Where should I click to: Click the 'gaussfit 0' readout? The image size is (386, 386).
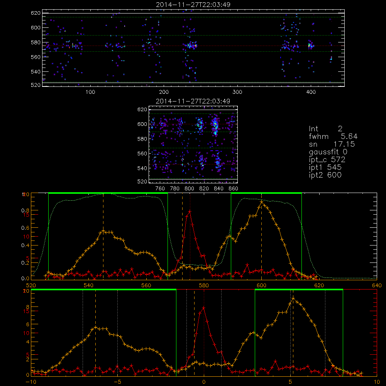point(328,152)
